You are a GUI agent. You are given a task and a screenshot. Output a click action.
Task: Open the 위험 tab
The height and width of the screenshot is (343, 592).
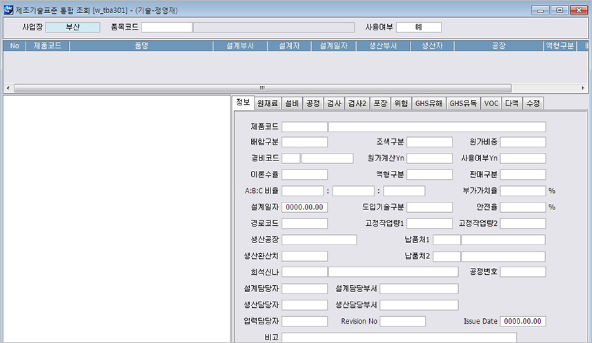coord(401,103)
